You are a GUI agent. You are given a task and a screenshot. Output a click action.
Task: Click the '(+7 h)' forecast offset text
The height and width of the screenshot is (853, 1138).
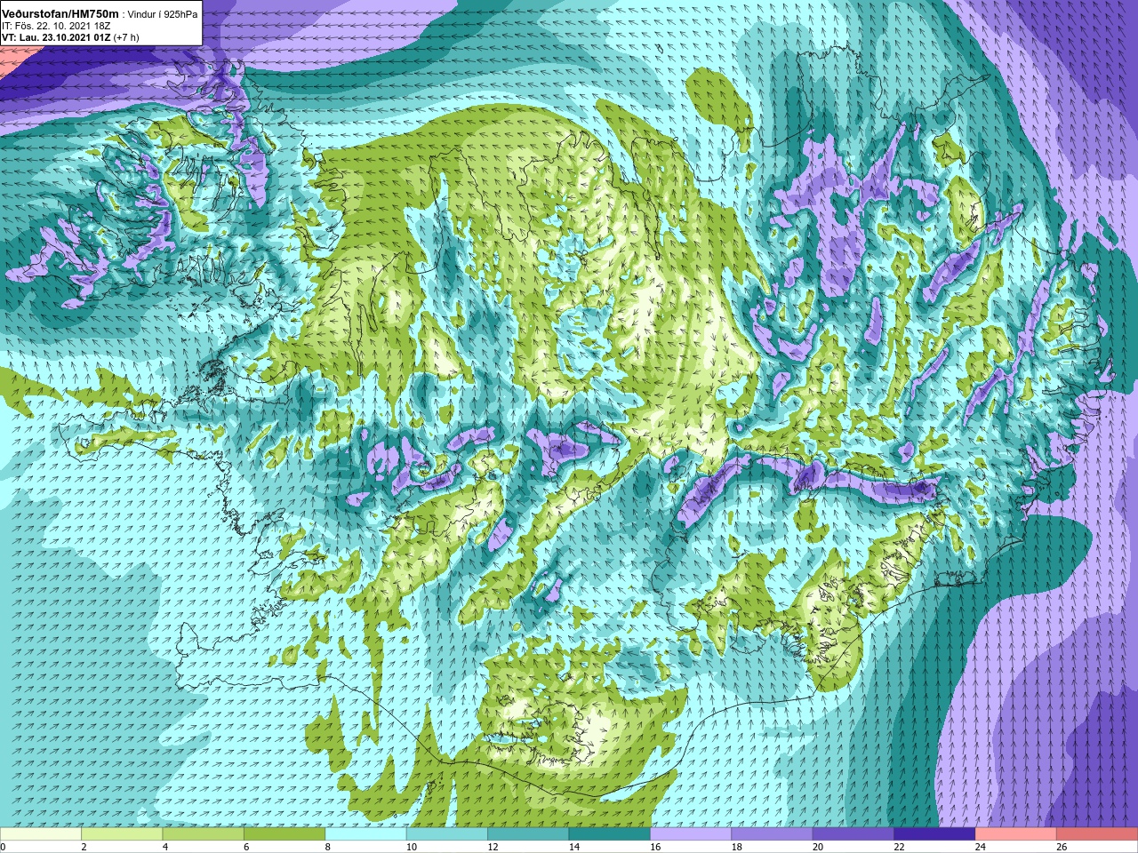126,37
